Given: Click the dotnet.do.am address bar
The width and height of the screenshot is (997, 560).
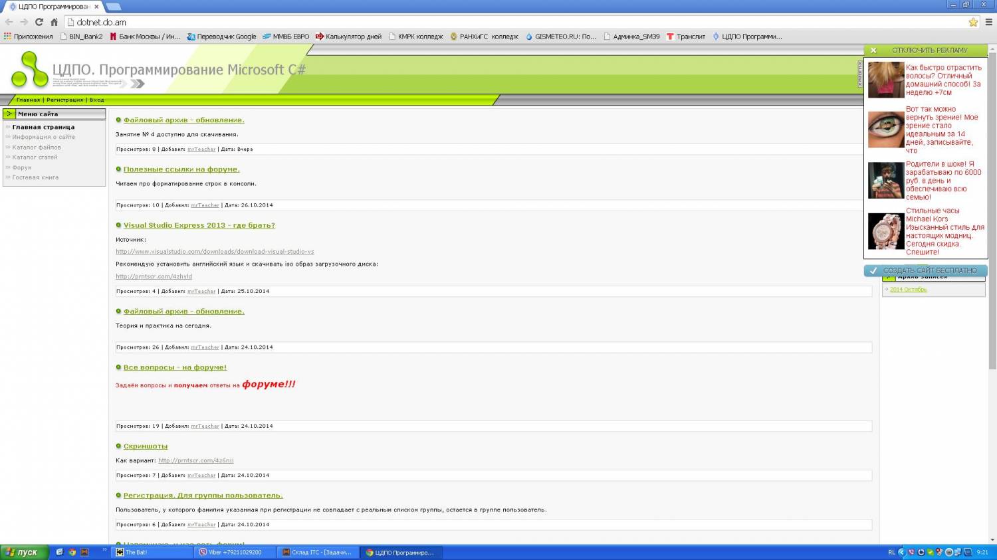Looking at the screenshot, I should [x=518, y=22].
